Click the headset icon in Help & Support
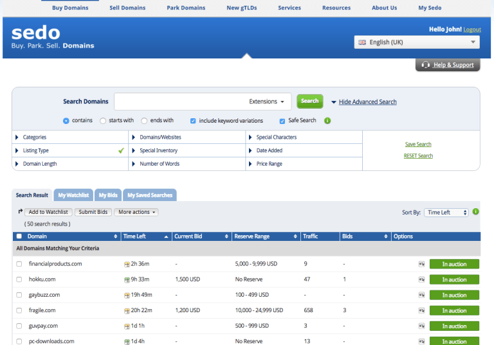This screenshot has height=345, width=494. pyautogui.click(x=425, y=65)
